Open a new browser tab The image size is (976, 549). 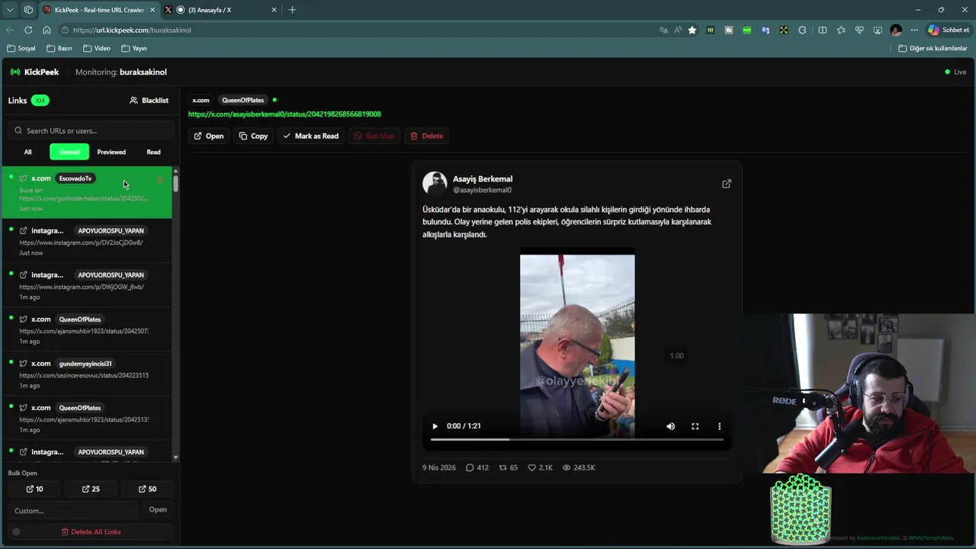coord(292,10)
